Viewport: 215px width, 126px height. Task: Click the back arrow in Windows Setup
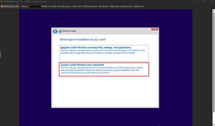pyautogui.click(x=55, y=31)
